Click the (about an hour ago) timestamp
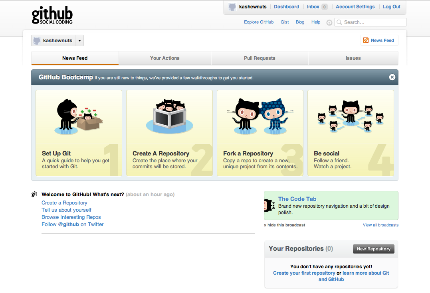Viewport: 430px width, 293px height. (x=150, y=195)
